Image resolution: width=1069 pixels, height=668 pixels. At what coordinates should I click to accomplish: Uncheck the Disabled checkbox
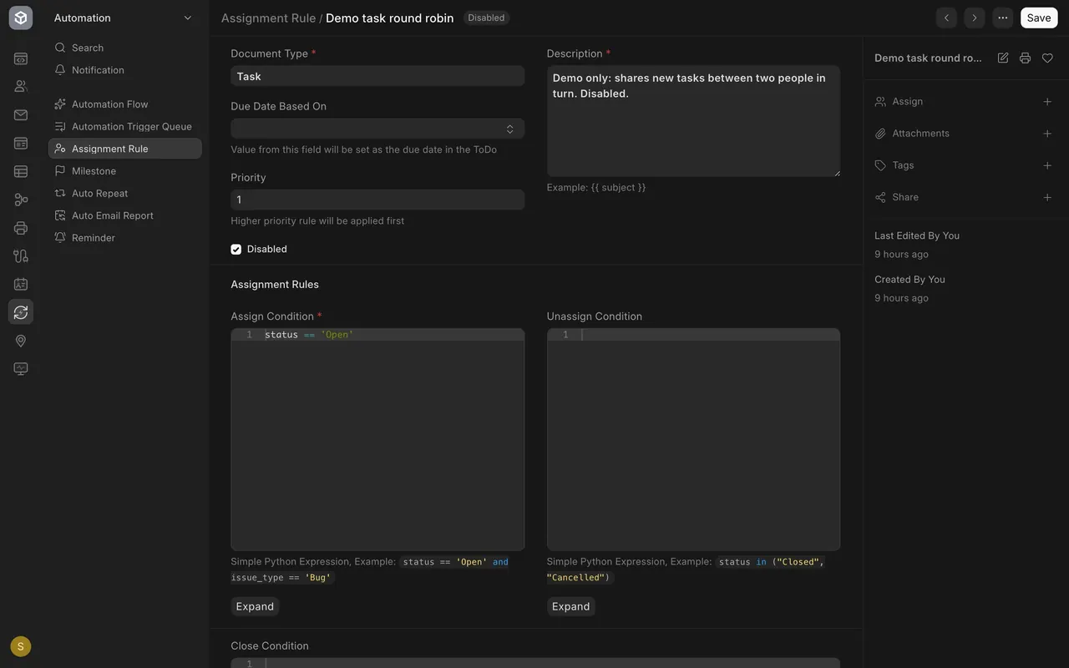click(x=236, y=249)
